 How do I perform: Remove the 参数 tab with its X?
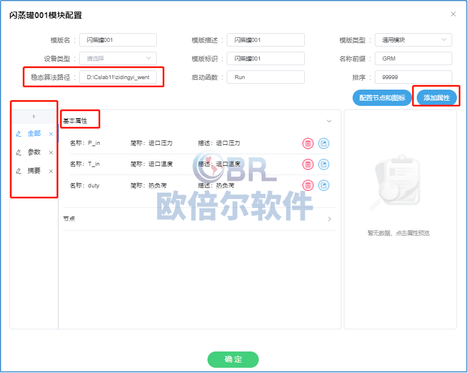click(x=51, y=152)
